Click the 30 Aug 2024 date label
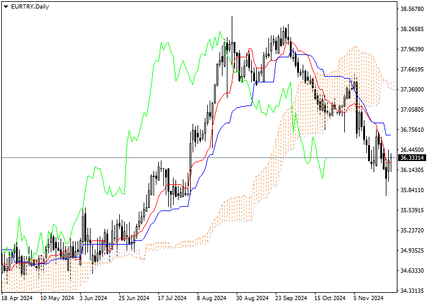The image size is (428, 305). 252,298
